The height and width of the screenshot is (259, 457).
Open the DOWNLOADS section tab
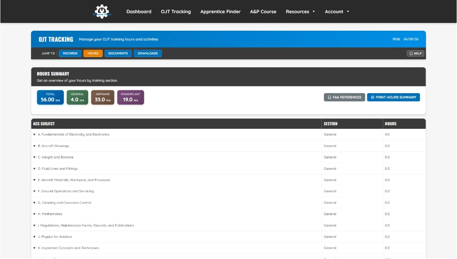148,53
